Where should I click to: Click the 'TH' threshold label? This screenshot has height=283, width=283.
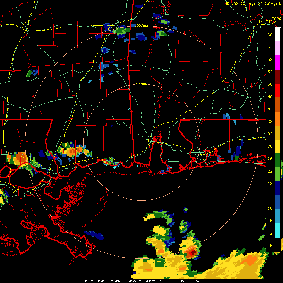coord(270,246)
